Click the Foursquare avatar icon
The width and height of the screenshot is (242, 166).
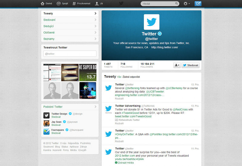tap(47, 131)
